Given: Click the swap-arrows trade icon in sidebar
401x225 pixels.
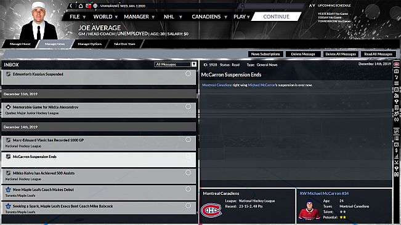Looking at the screenshot, I should pyautogui.click(x=397, y=119).
